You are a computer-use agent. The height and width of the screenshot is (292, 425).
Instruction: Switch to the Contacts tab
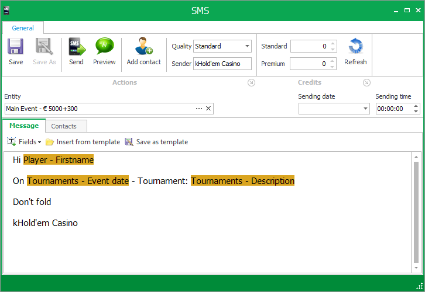pyautogui.click(x=64, y=126)
